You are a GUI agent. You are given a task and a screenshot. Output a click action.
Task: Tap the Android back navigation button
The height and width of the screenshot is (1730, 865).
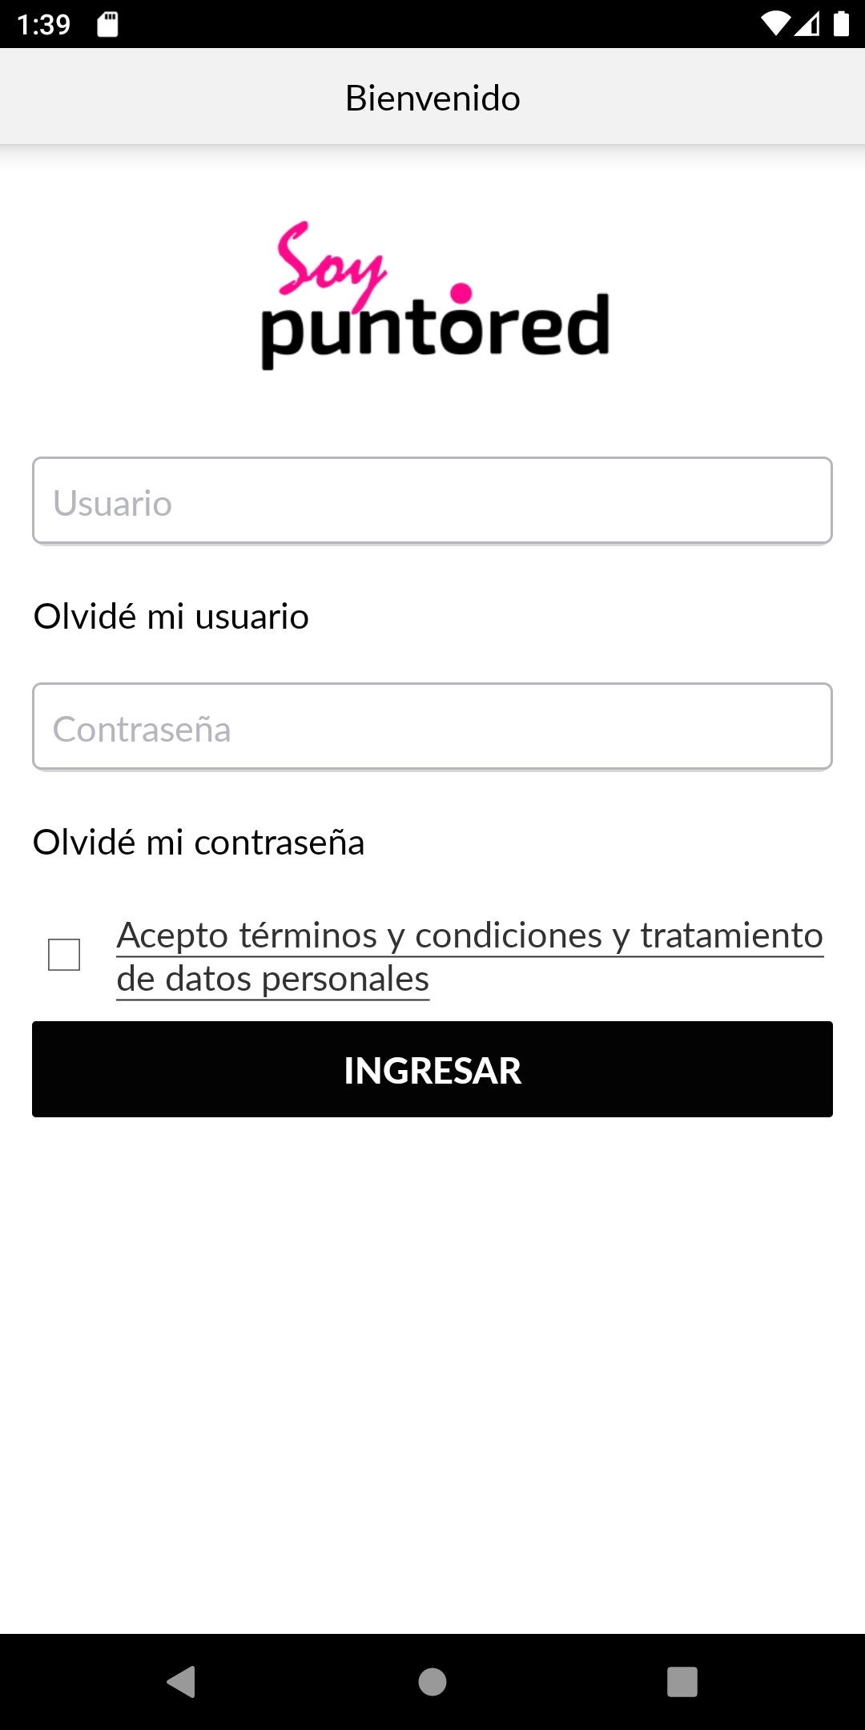(182, 1681)
